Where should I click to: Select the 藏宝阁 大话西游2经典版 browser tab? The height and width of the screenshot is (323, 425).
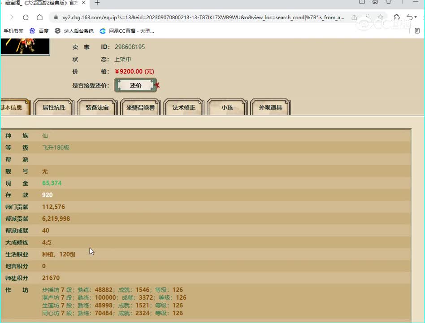click(x=42, y=3)
